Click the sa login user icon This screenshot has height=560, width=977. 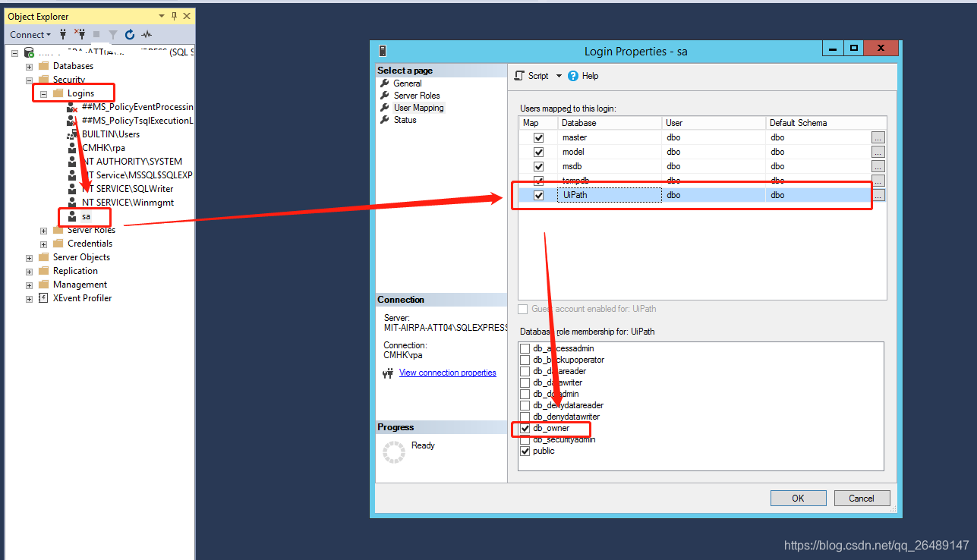tap(72, 216)
